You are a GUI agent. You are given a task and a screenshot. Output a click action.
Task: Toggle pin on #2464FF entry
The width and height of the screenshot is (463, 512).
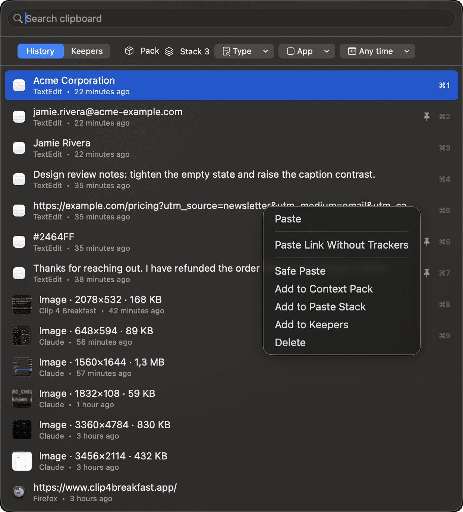[427, 242]
